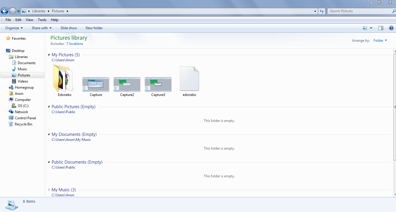Open the Organize dropdown menu
The width and height of the screenshot is (396, 212).
14,28
